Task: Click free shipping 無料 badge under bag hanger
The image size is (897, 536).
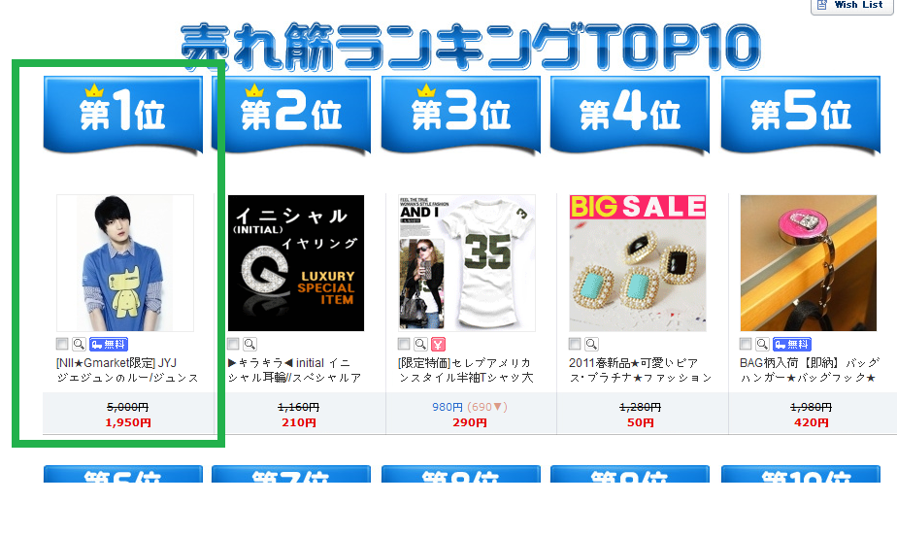Action: click(792, 344)
